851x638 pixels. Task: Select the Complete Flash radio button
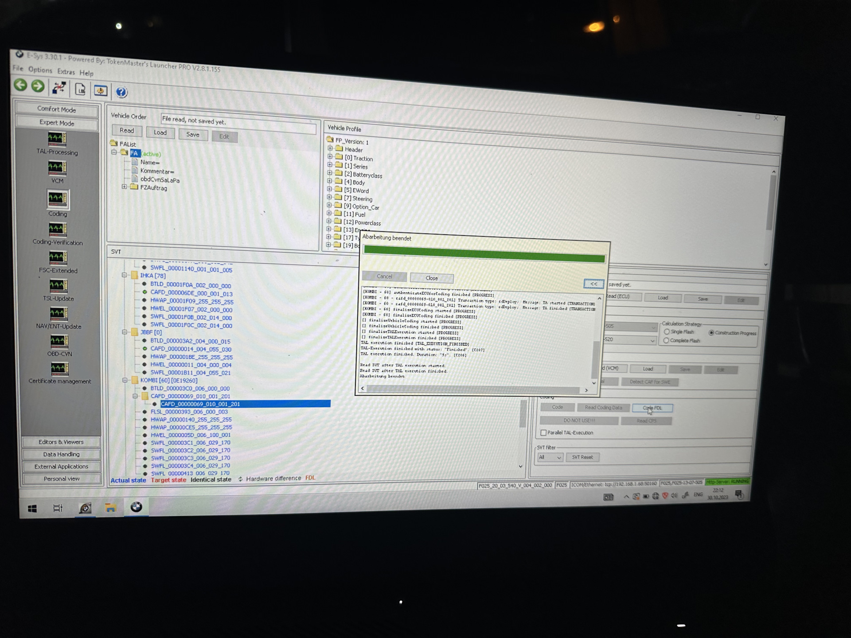[666, 340]
